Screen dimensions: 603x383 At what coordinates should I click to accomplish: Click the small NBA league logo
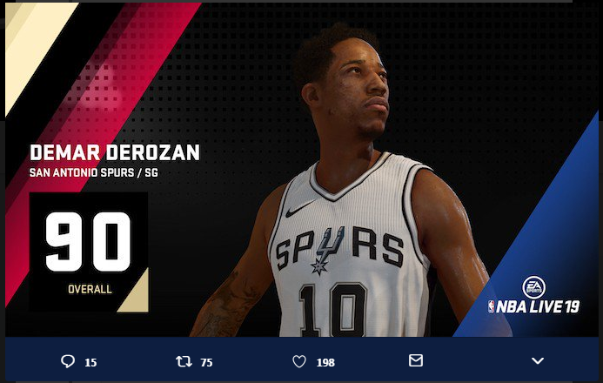(491, 306)
